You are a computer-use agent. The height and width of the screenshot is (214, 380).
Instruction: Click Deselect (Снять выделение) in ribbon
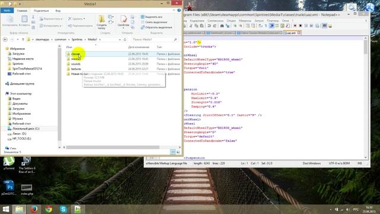coord(154,22)
